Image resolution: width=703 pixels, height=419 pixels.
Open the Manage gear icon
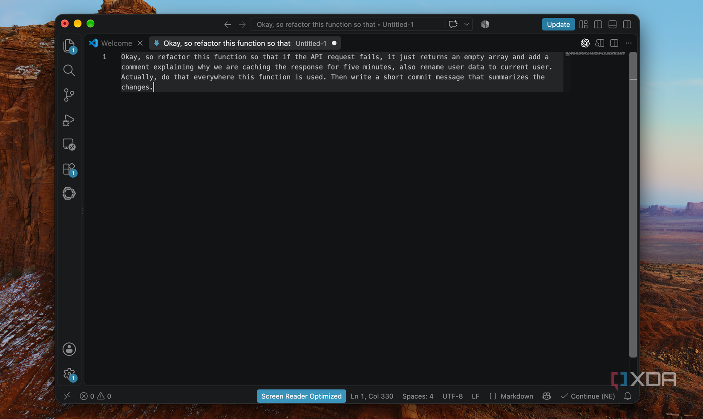69,374
